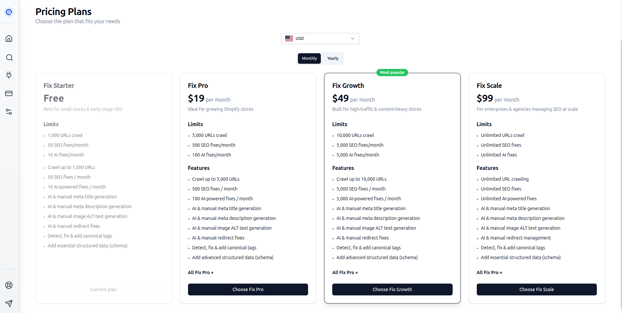This screenshot has width=622, height=313.
Task: Select the Search icon in the sidebar
Action: [x=9, y=58]
